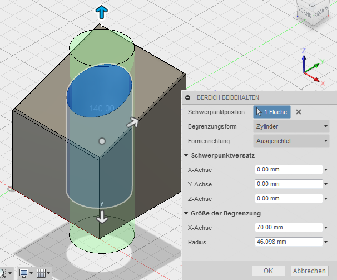Click the BEREICH BEIBEHALTEN dialog title
This screenshot has width=337, height=280.
(228, 98)
